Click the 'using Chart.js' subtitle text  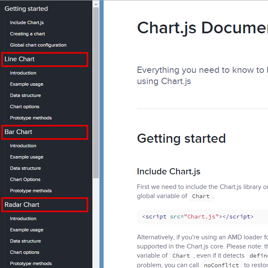(164, 81)
